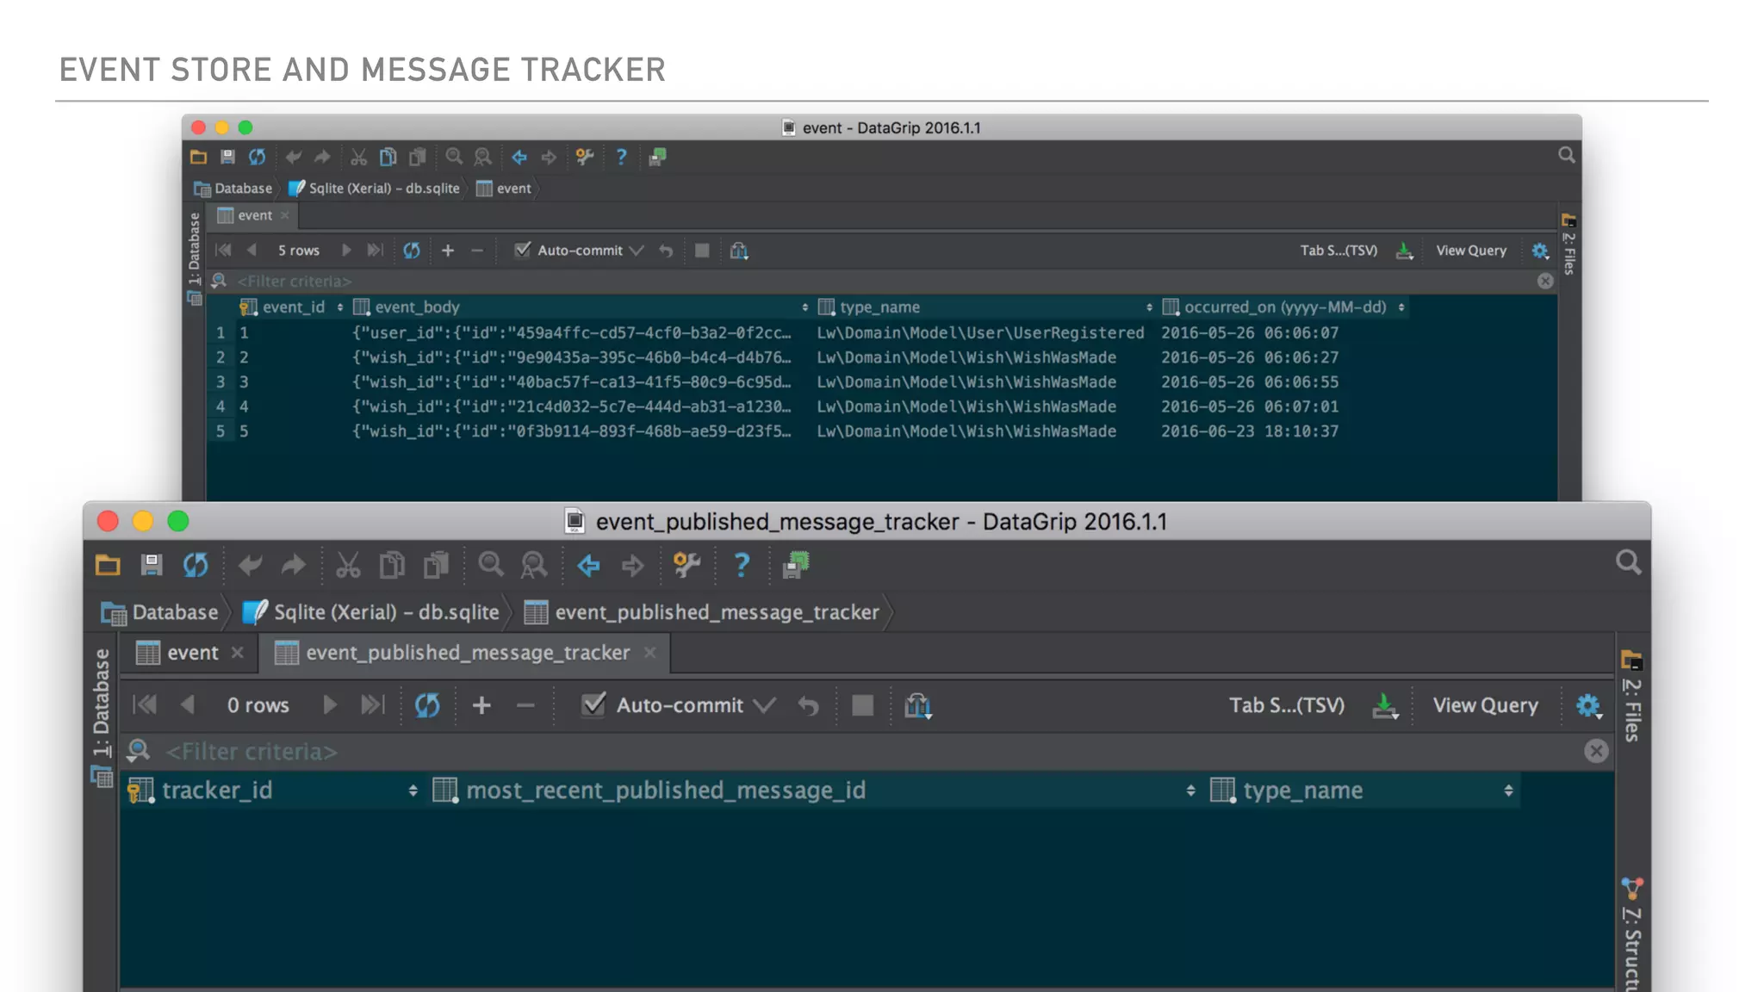Click the replace icon in tracker window toolbar
This screenshot has width=1764, height=992.
(534, 565)
